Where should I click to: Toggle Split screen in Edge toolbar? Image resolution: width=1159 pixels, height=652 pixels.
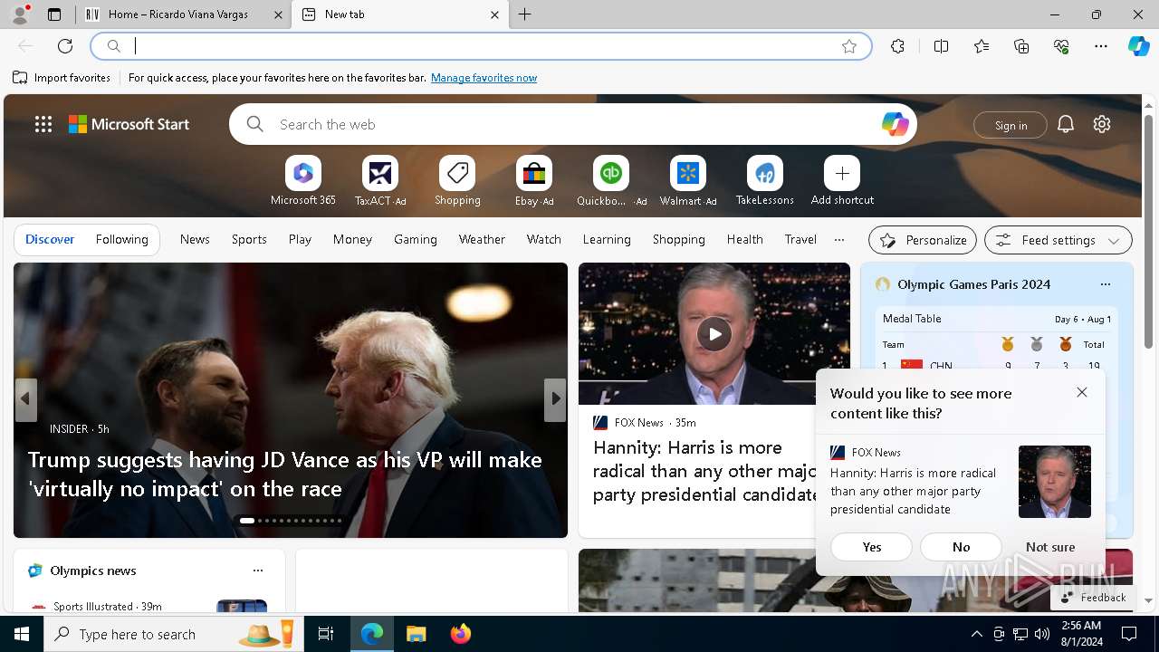click(941, 46)
